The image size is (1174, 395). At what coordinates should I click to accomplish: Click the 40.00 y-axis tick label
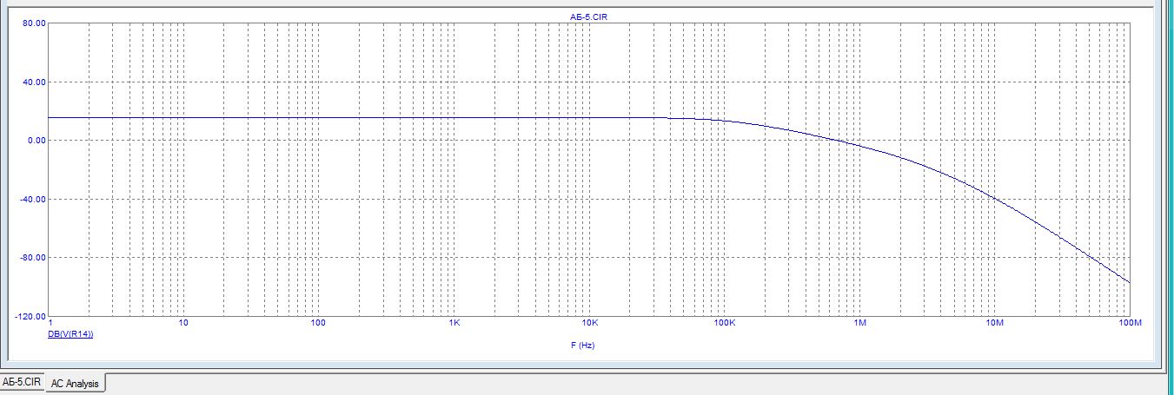click(34, 82)
